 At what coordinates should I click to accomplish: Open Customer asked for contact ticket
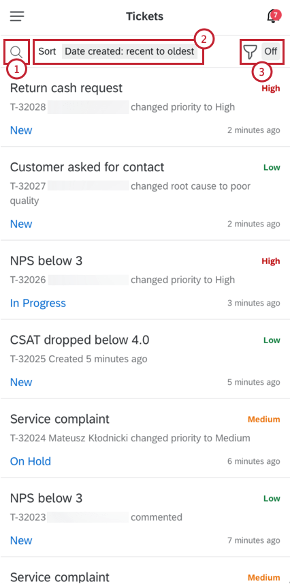pyautogui.click(x=145, y=194)
